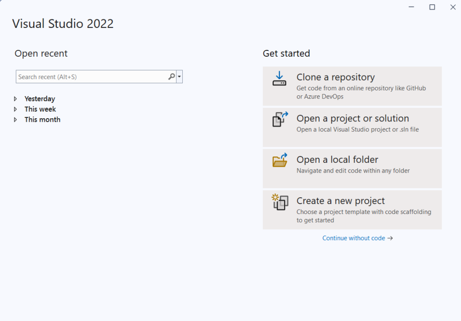Screen dimensions: 461x321
Task: Click the Open a project or solution icon
Action: 280,119
